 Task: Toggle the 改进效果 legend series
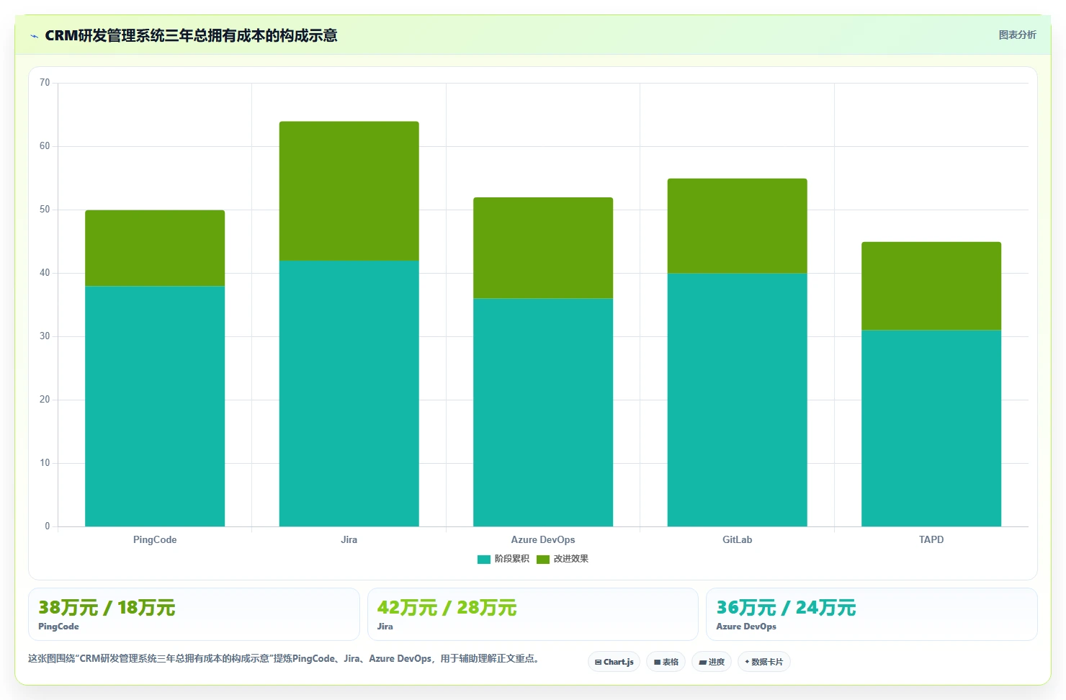click(x=563, y=559)
